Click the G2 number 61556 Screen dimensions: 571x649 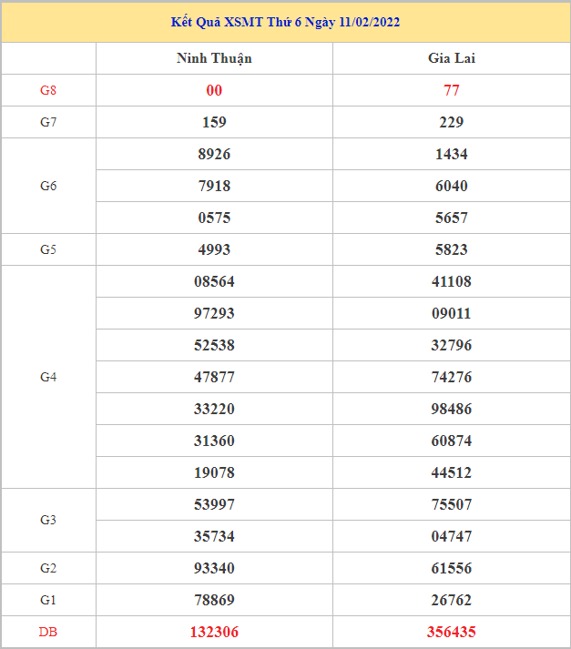pos(452,568)
